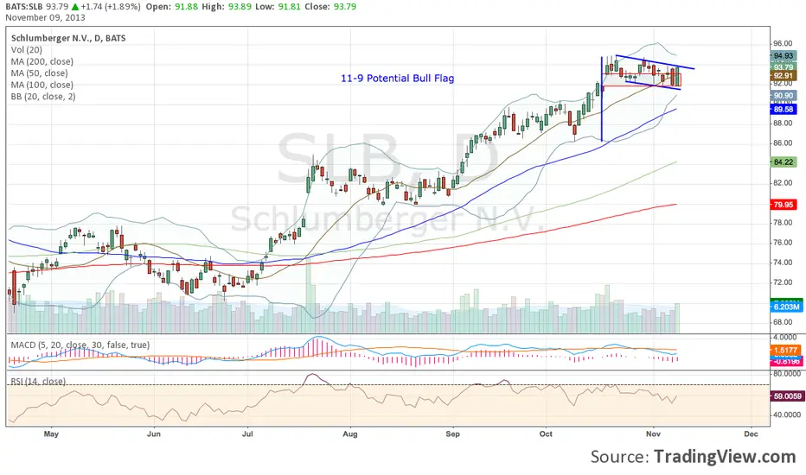Click the Dec label on time axis
This screenshot has width=806, height=475.
[x=751, y=434]
